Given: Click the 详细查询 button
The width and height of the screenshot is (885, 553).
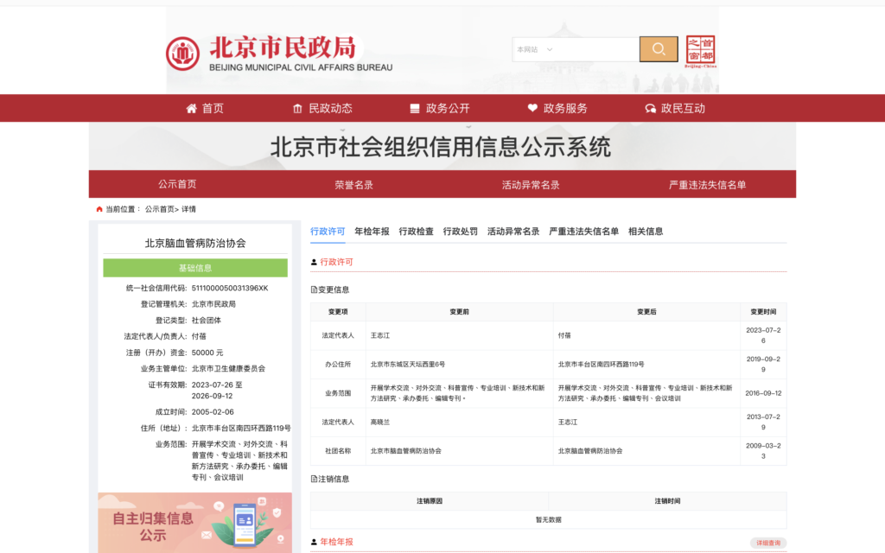Looking at the screenshot, I should 768,543.
